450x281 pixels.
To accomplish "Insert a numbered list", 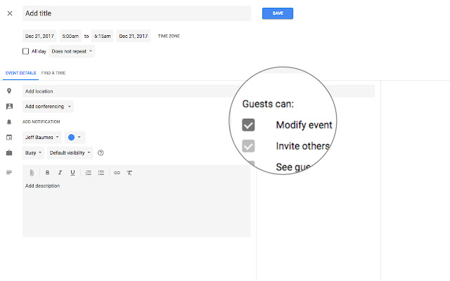I will coord(89,173).
